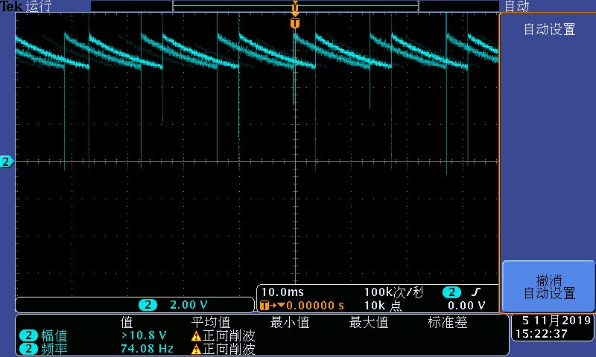Click the 15:22:37 time display
This screenshot has height=357, width=596.
click(x=542, y=334)
